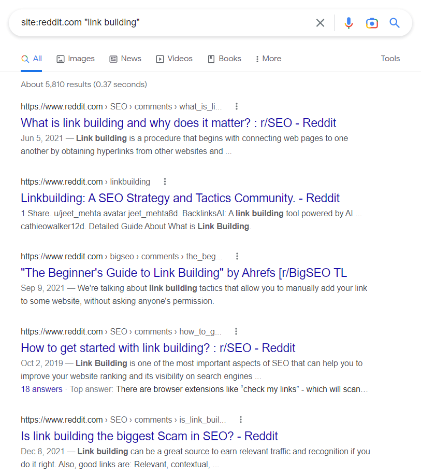The width and height of the screenshot is (421, 475).
Task: Open 'The Beginner's Guide to Link Building' result
Action: tap(184, 273)
